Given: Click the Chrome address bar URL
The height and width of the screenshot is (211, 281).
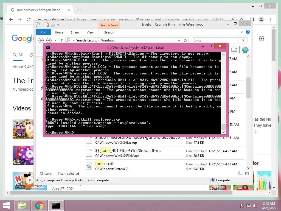Looking at the screenshot, I should [x=134, y=20].
